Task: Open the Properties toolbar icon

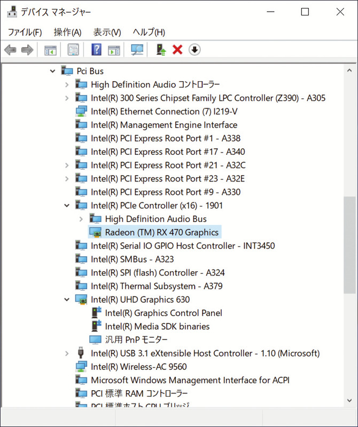Action: click(73, 50)
